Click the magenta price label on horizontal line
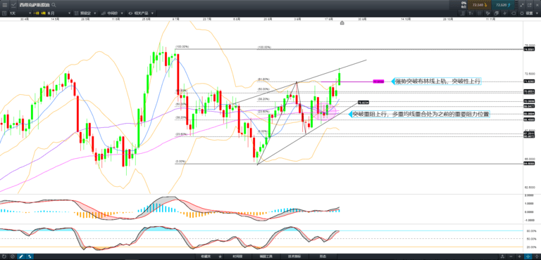The height and width of the screenshot is (260, 541). pyautogui.click(x=378, y=82)
